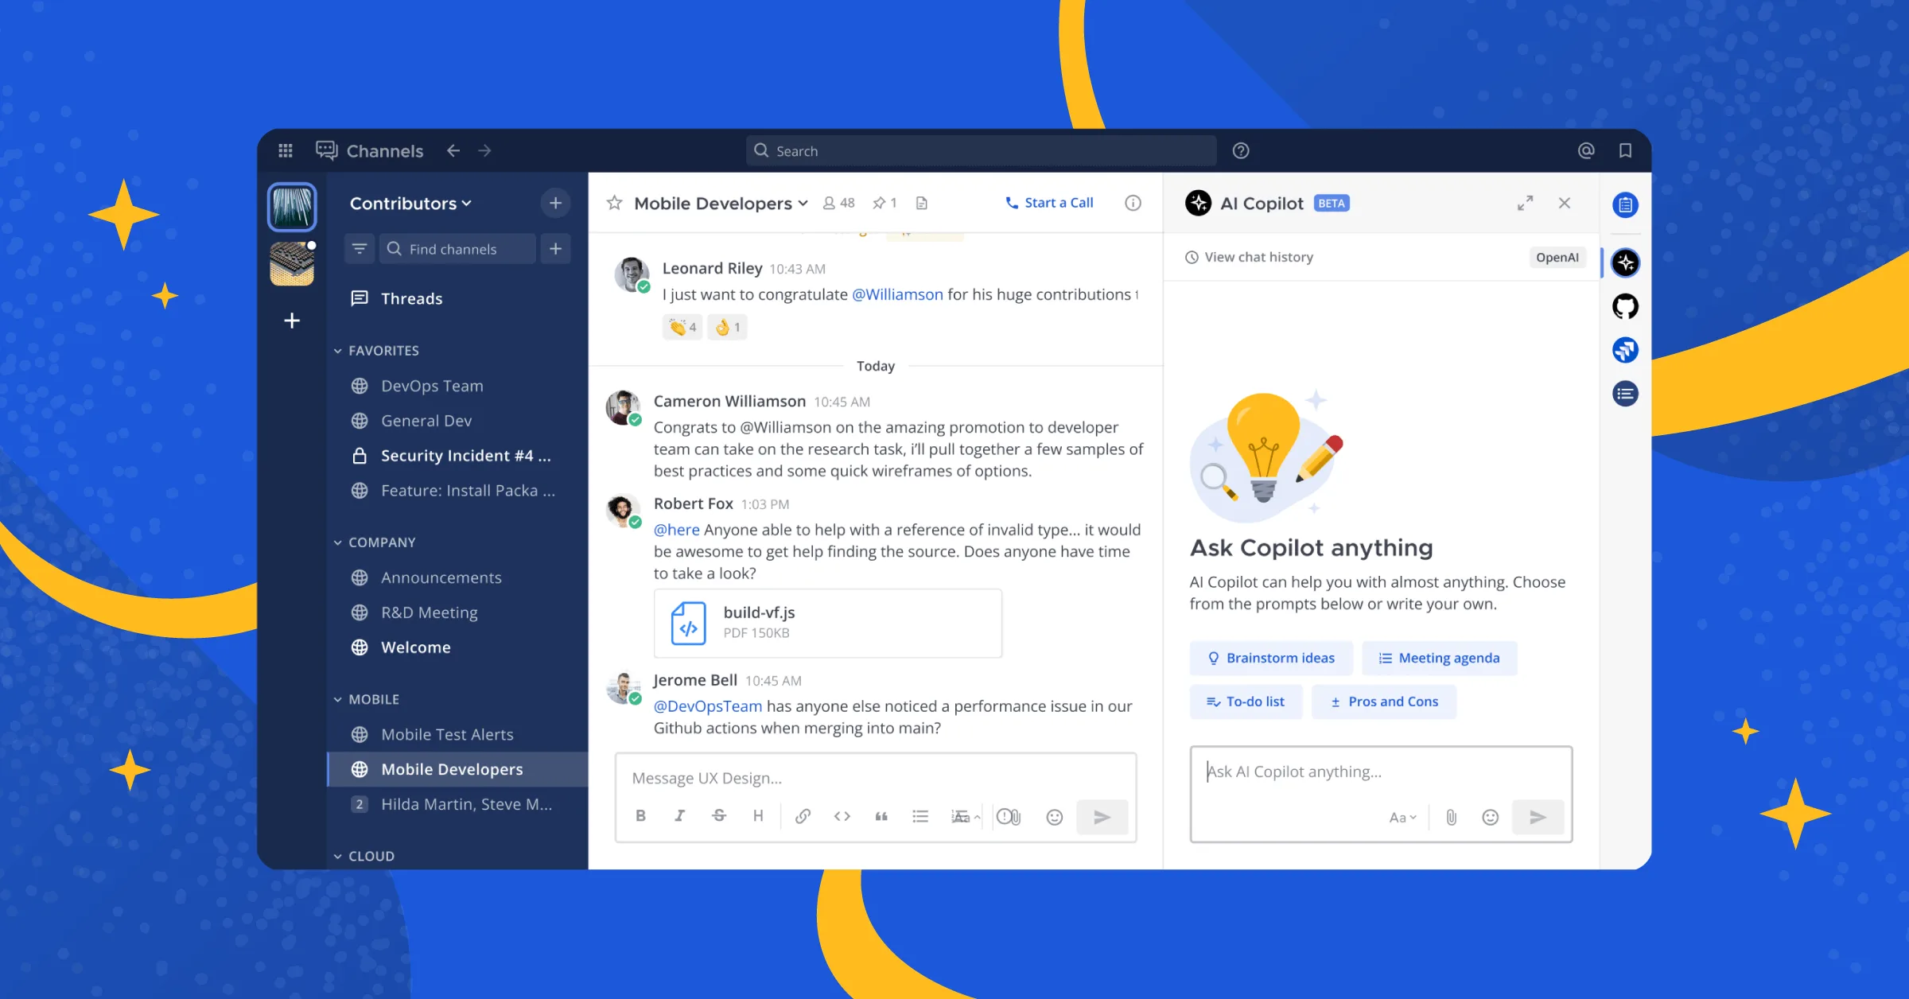1909x999 pixels.
Task: Choose the Meeting agenda prompt
Action: [x=1440, y=658]
